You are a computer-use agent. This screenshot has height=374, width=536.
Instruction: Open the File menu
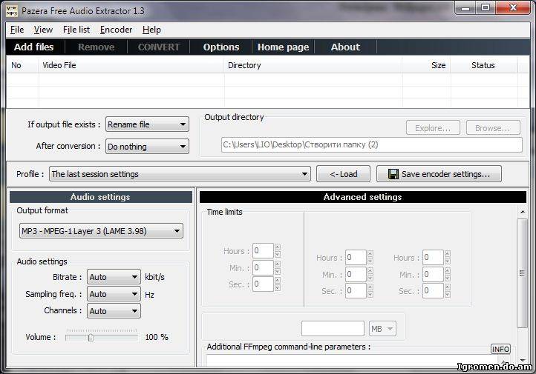[x=17, y=30]
